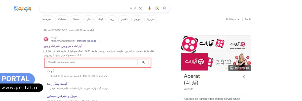Share the Aparat knowledge panel

coord(244,77)
